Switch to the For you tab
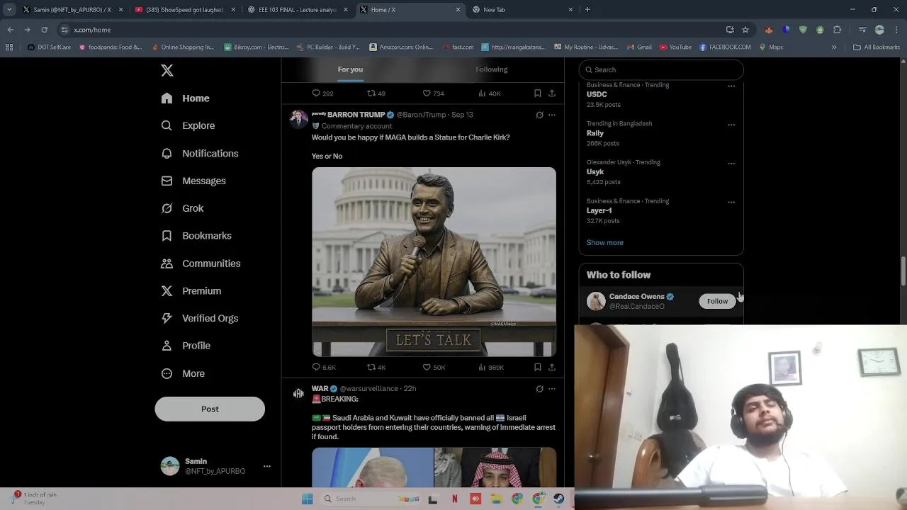 coord(350,69)
